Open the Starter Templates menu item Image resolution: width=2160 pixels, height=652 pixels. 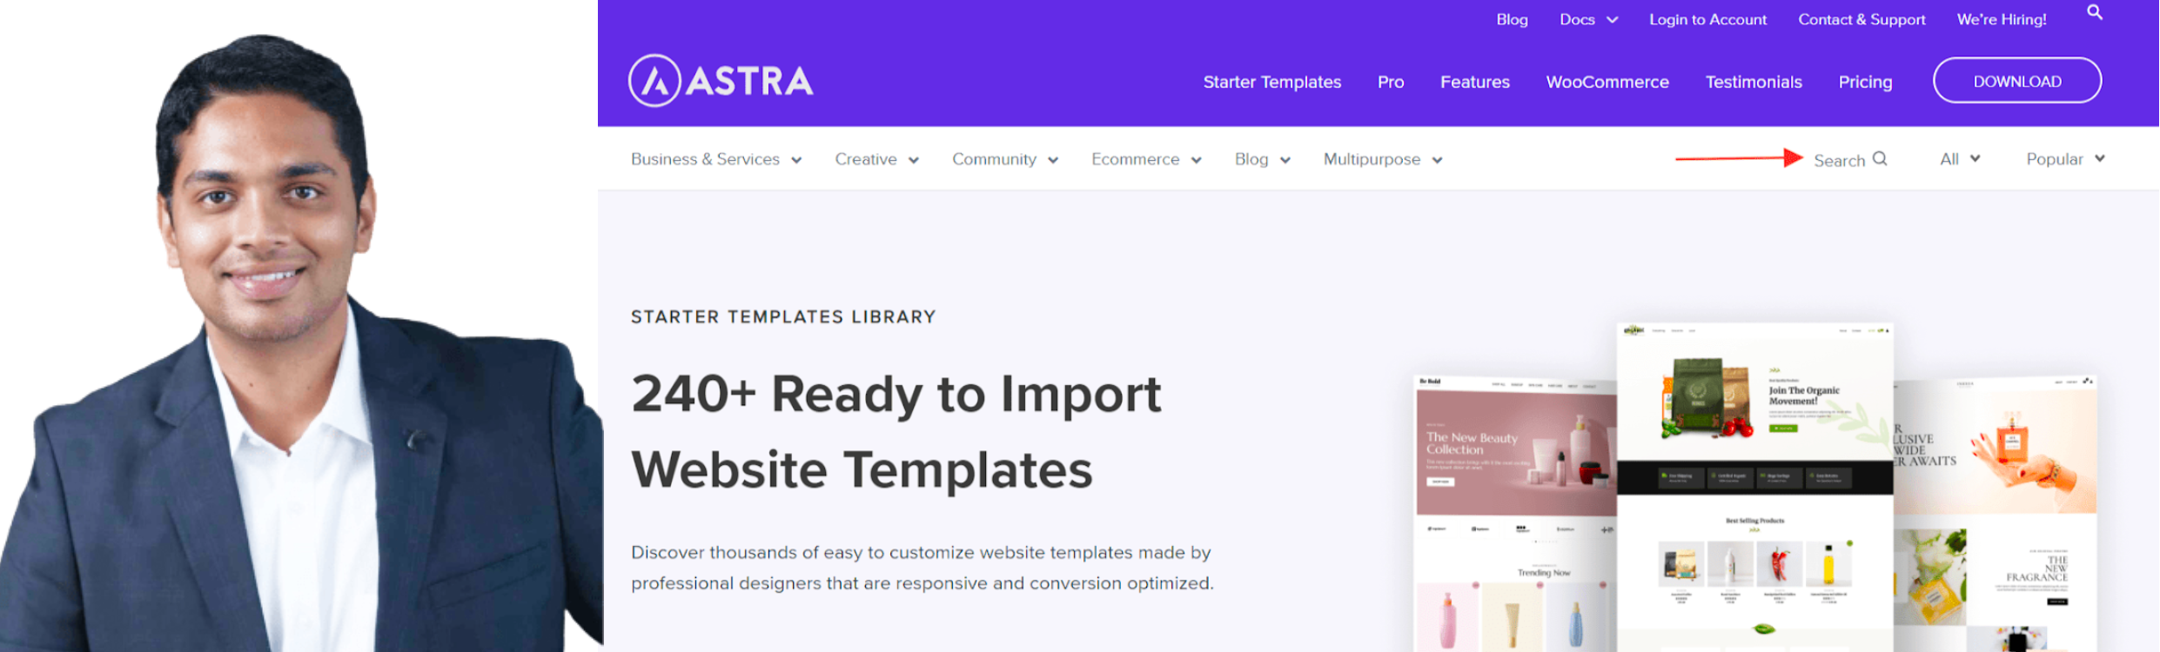tap(1271, 82)
